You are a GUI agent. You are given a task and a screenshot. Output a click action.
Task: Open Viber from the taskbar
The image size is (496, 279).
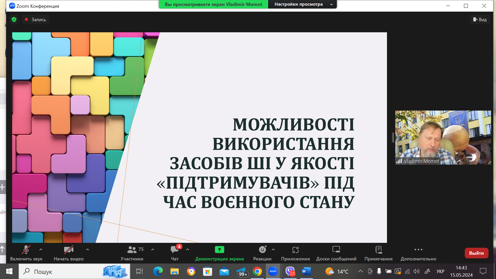click(x=290, y=272)
